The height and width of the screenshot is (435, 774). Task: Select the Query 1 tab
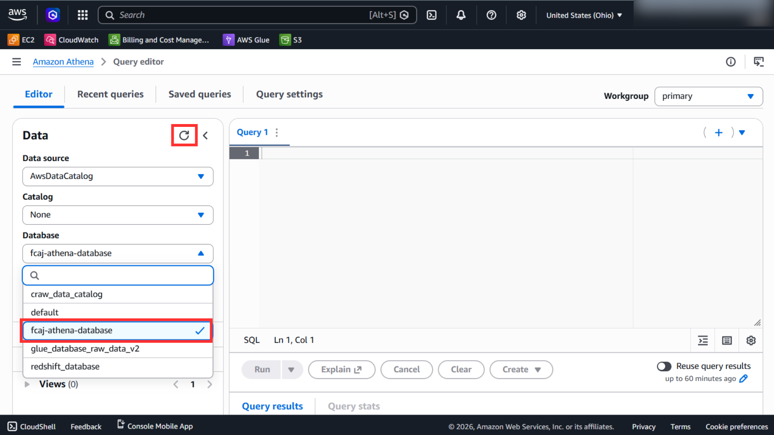(x=252, y=133)
